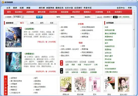
Task: Open 作家专区 in the top toolbar
Action: [x=88, y=8]
